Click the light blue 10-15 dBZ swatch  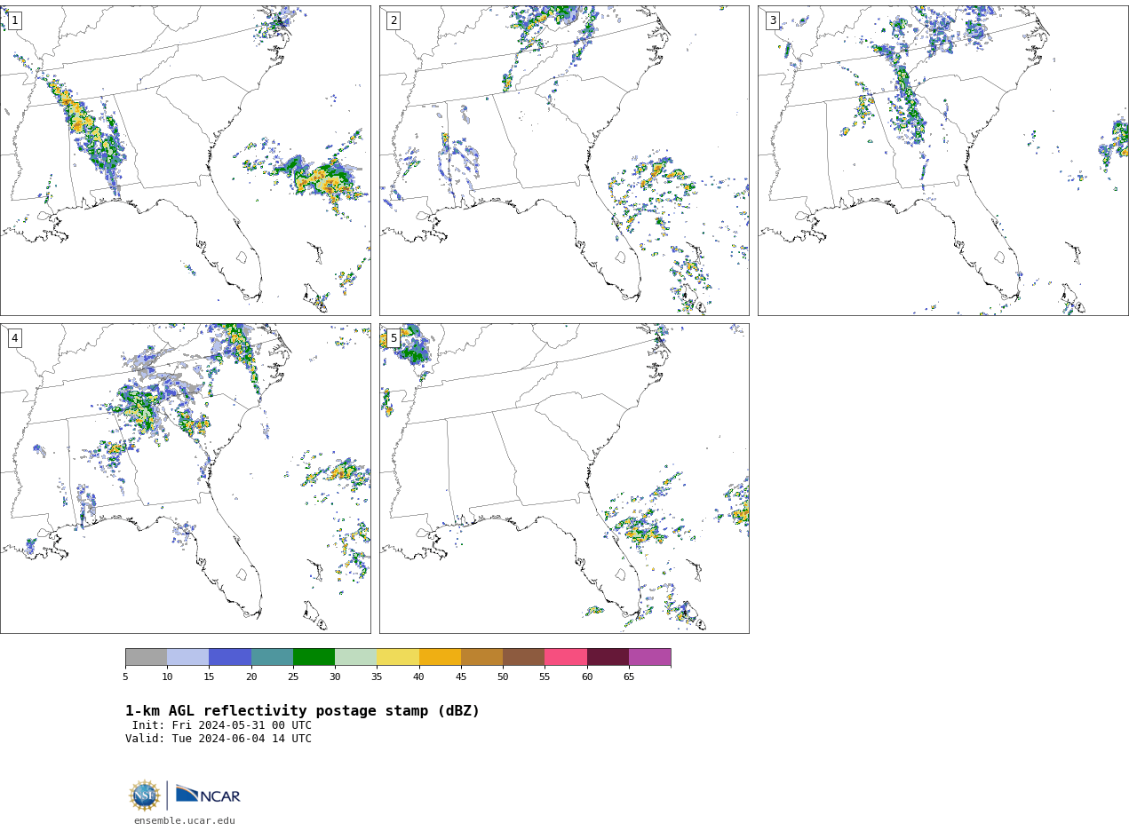pyautogui.click(x=187, y=657)
